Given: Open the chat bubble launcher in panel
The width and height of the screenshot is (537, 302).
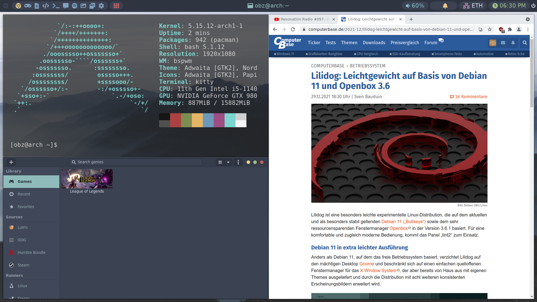Looking at the screenshot, I should point(66,6).
